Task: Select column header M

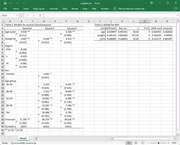Action: (x=145, y=21)
